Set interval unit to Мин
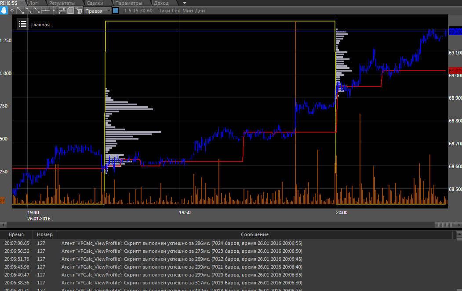Image resolution: width=462 pixels, height=291 pixels. coord(188,11)
